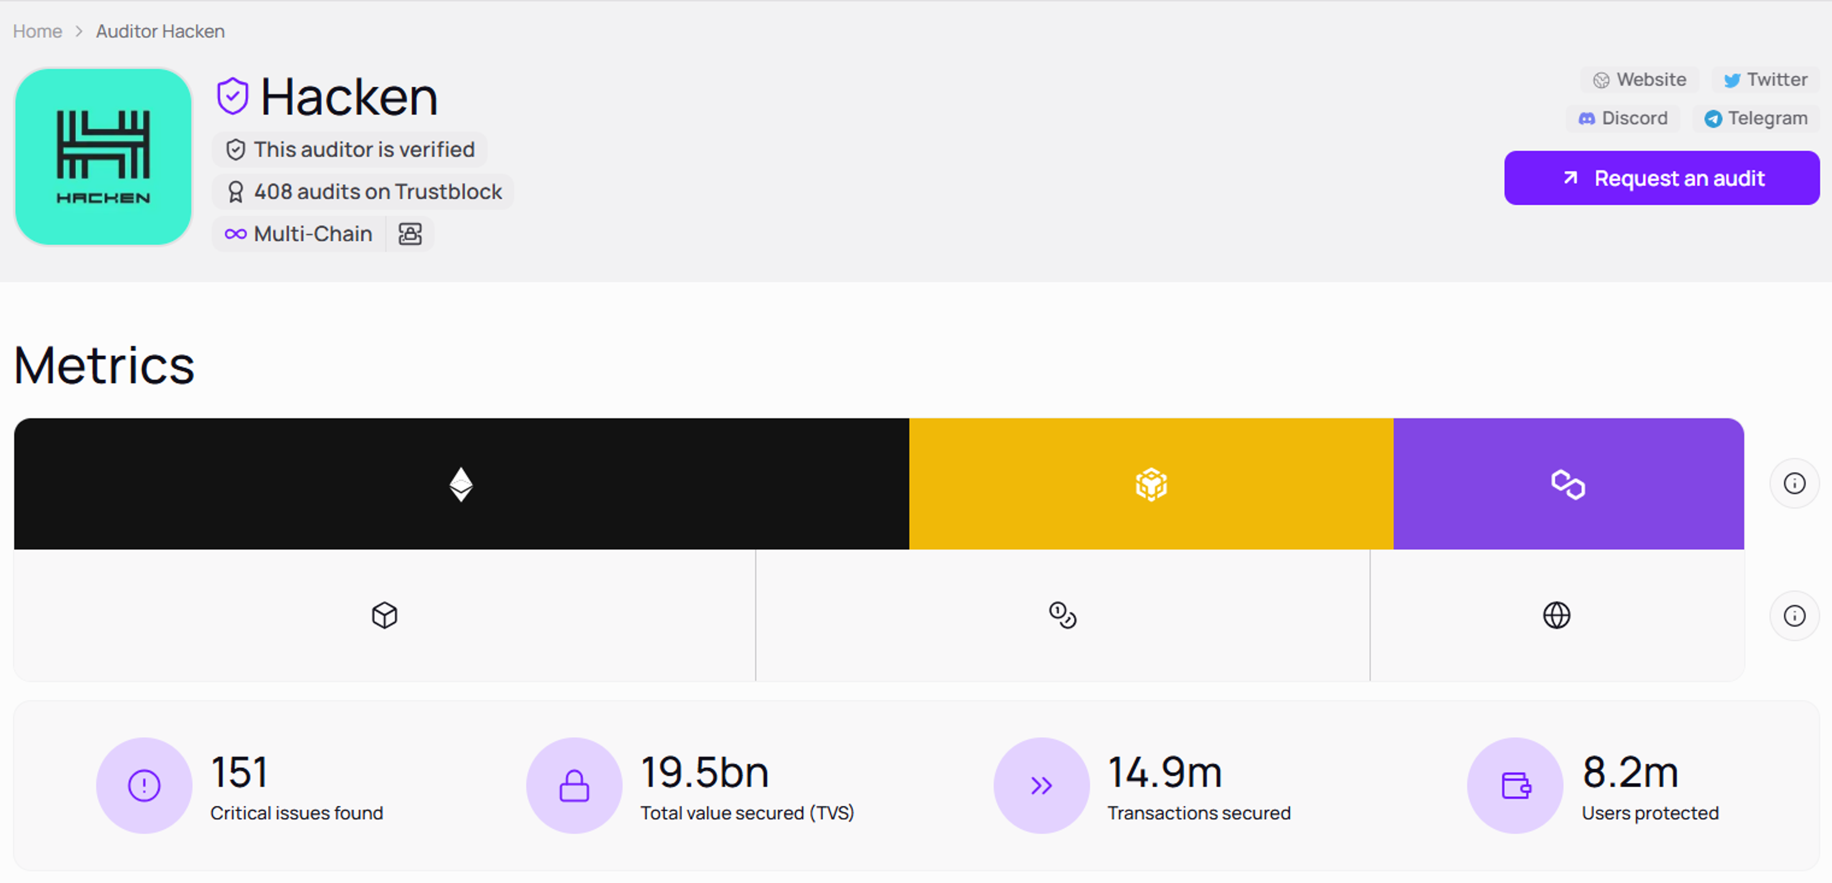The height and width of the screenshot is (883, 1832).
Task: Click the '151' critical issues value
Action: click(239, 772)
